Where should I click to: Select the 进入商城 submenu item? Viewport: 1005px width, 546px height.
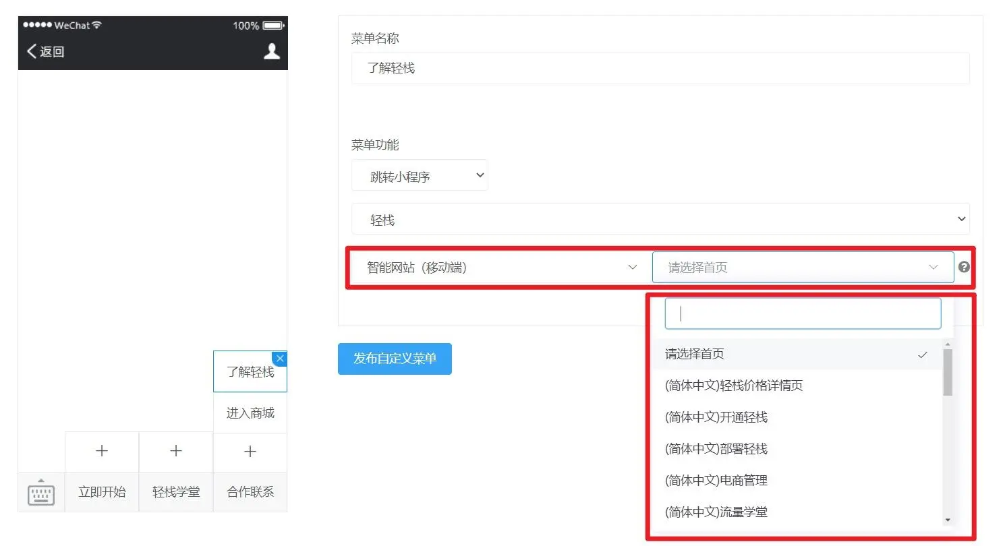click(250, 413)
